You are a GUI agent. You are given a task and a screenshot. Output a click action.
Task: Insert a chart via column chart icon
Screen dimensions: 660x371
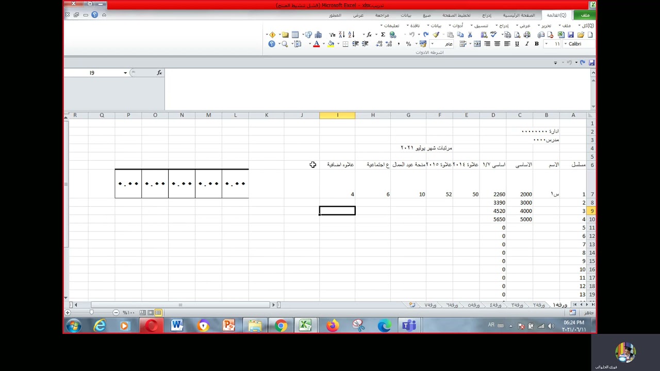[x=318, y=35]
